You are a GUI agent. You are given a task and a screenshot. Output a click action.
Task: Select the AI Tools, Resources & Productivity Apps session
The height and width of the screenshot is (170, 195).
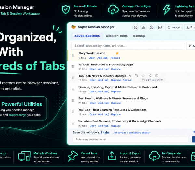(x=106, y=64)
